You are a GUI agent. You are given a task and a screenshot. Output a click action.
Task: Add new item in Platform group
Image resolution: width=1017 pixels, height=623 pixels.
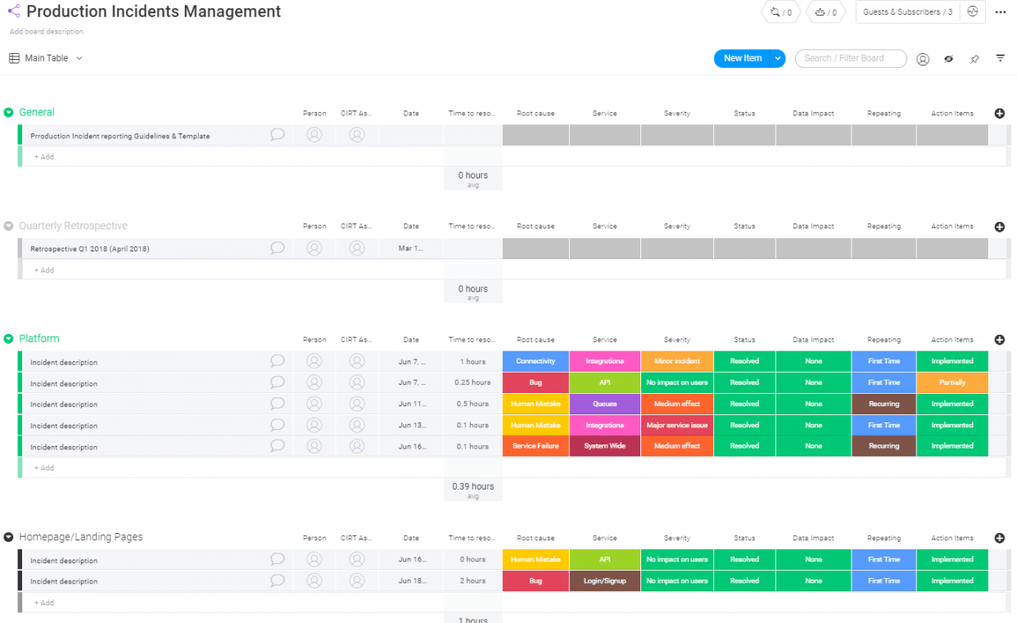click(x=44, y=468)
